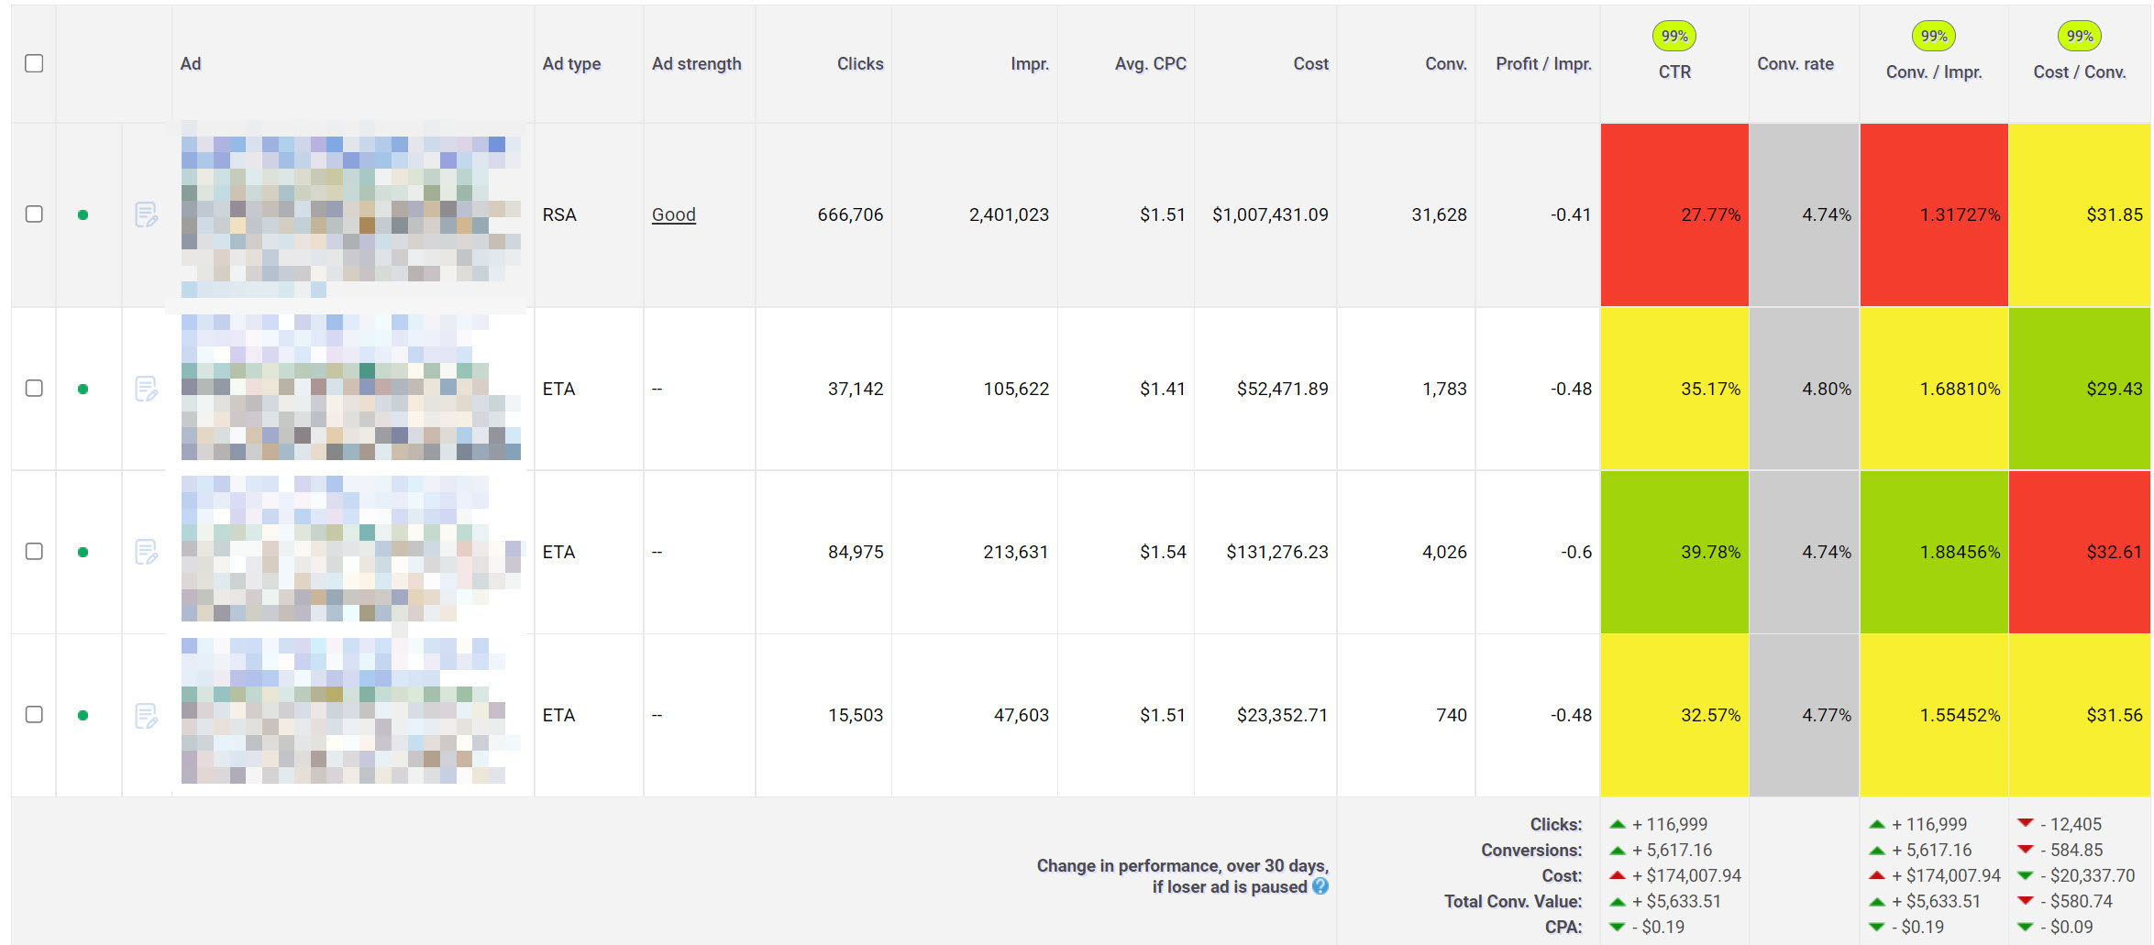
Task: Select the checkbox for the ad with 740 conversions
Action: coord(34,715)
